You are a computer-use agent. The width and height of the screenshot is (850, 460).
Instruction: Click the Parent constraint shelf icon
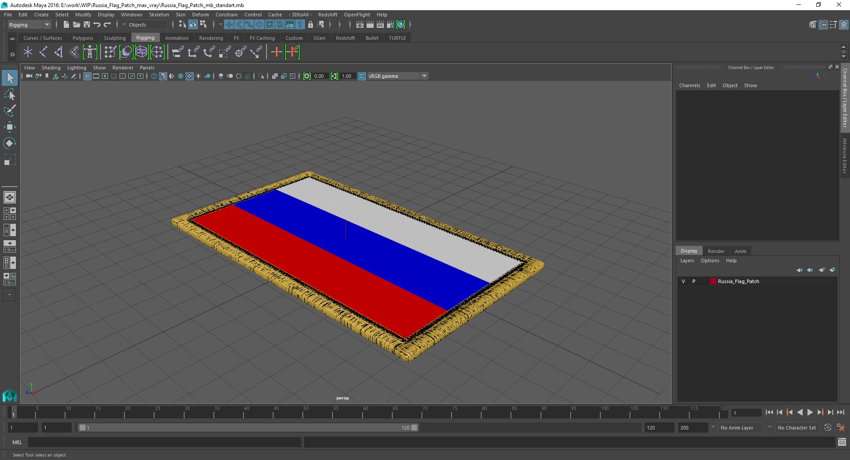[x=178, y=52]
